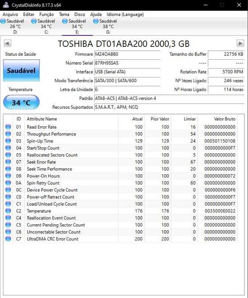Image resolution: width=248 pixels, height=298 pixels.
Task: Click the supported features field S.M.A.R.T., APM, NCQ
Action: (169, 107)
